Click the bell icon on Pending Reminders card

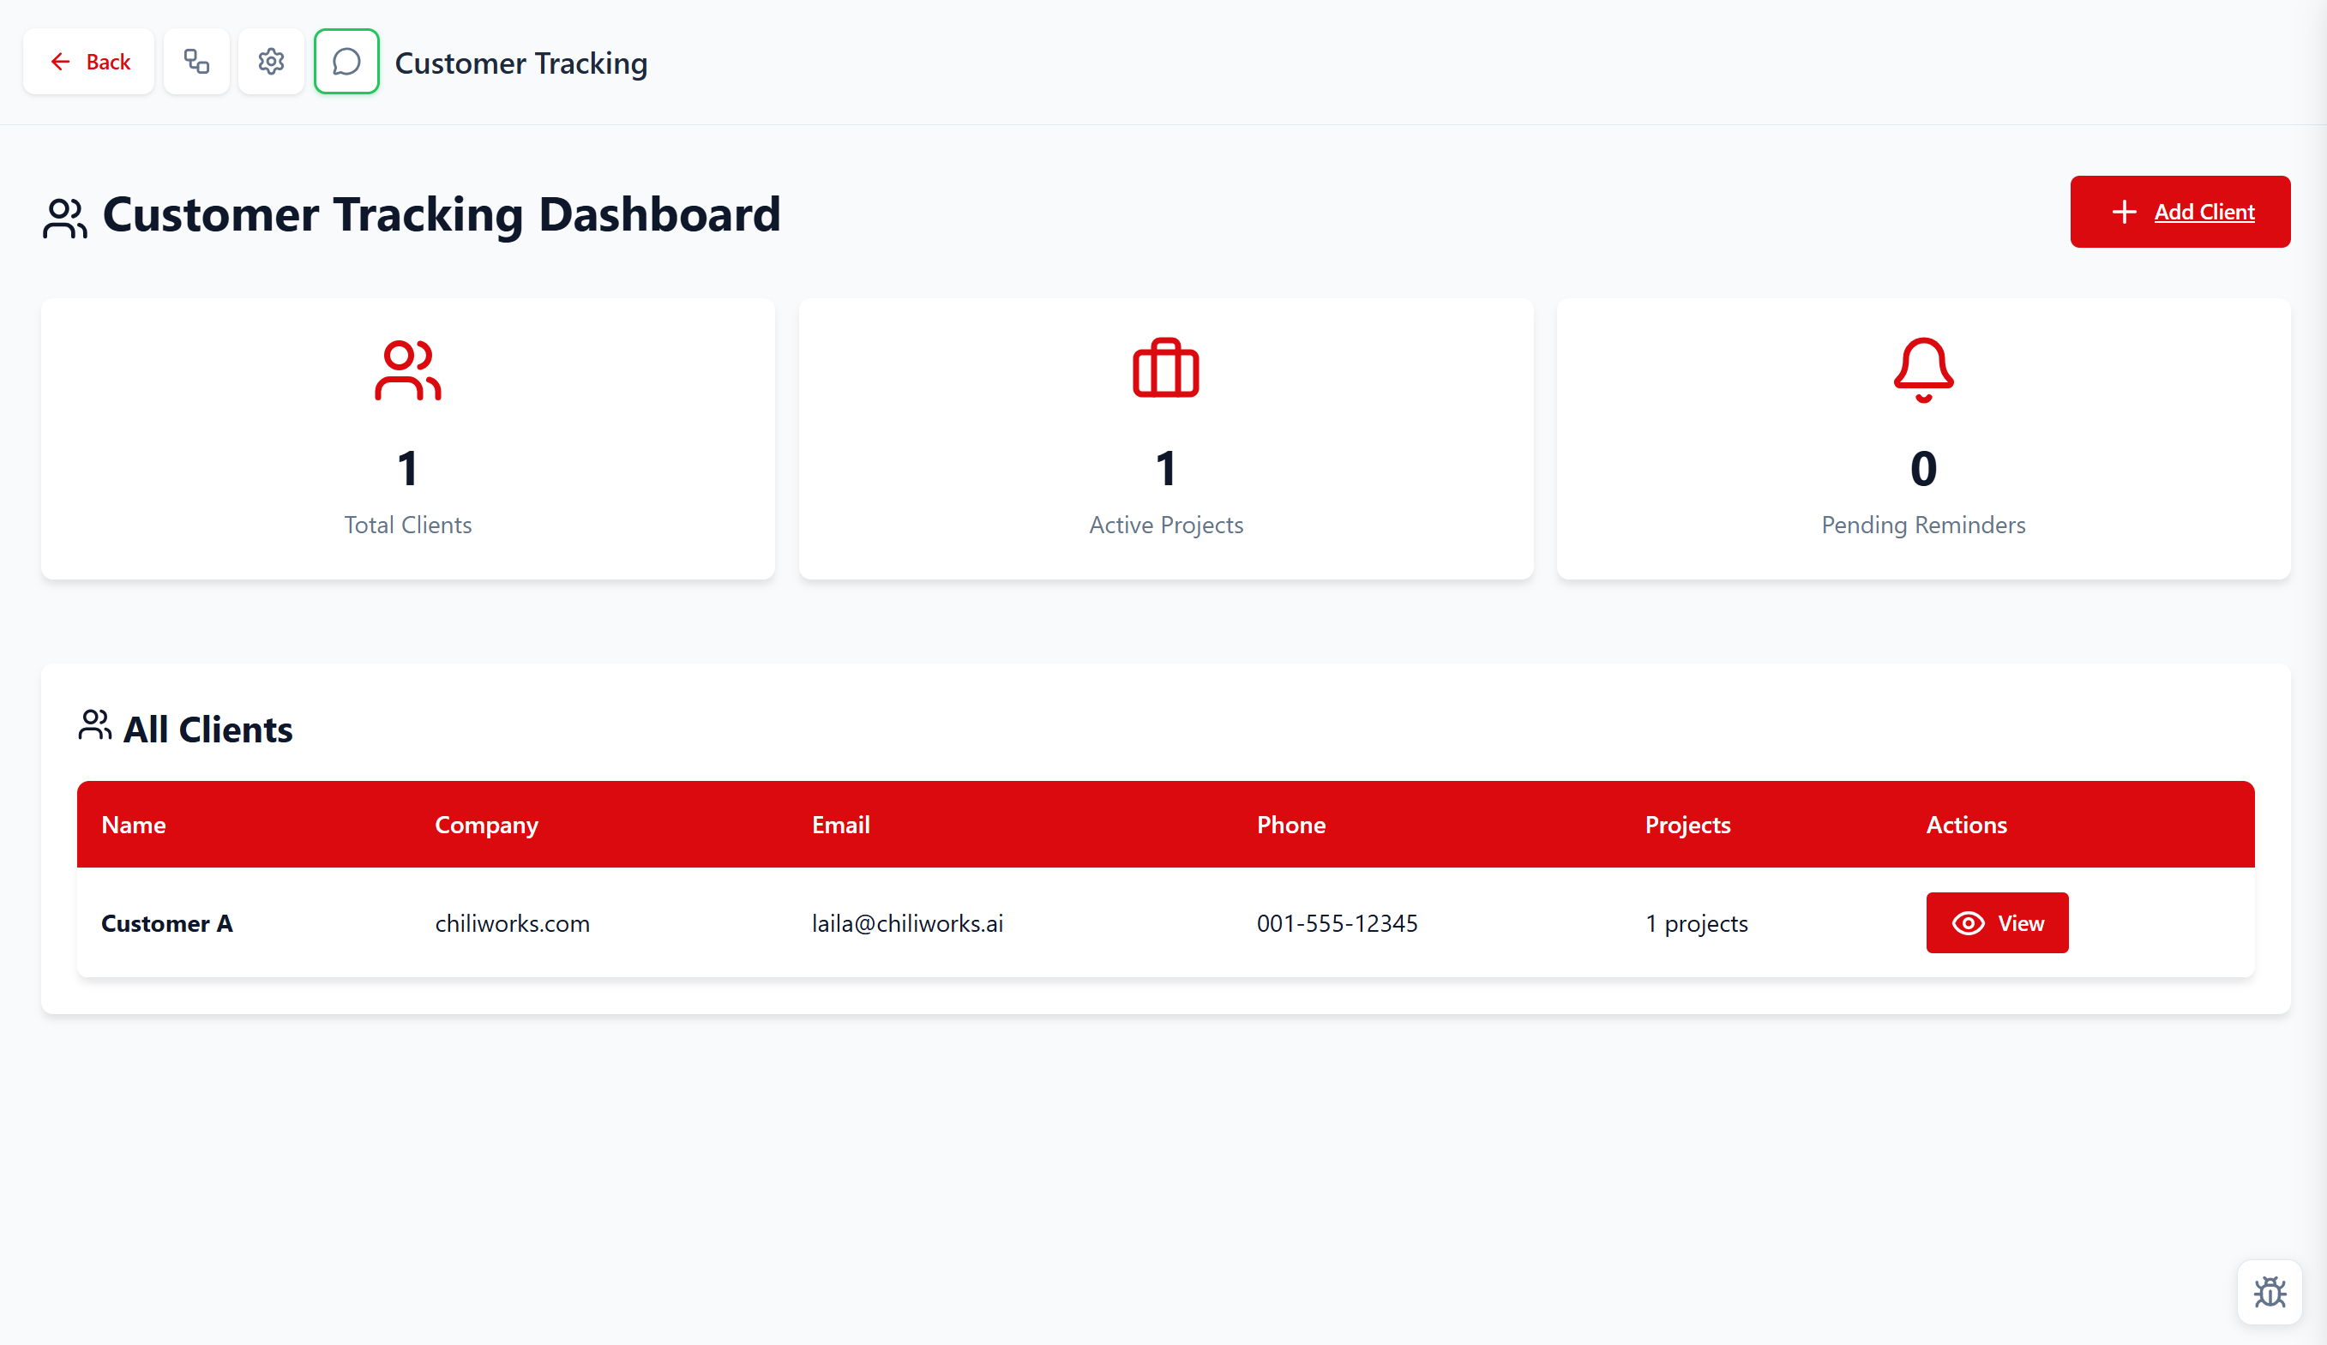[x=1923, y=369]
